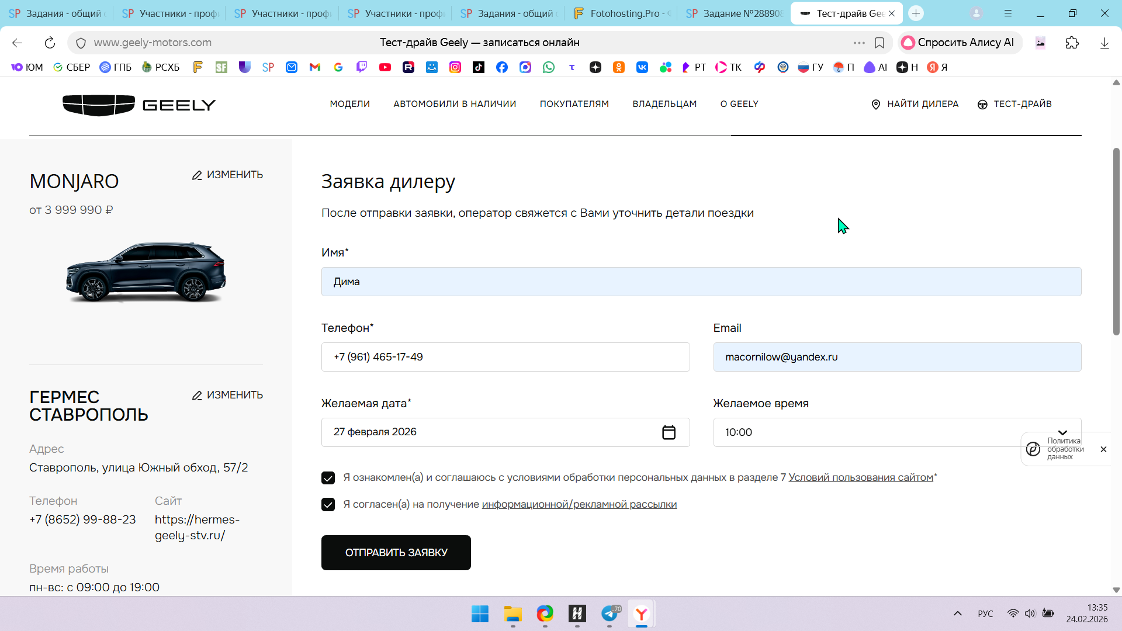
Task: Uncheck personal data processing agreement checkbox
Action: click(x=328, y=478)
